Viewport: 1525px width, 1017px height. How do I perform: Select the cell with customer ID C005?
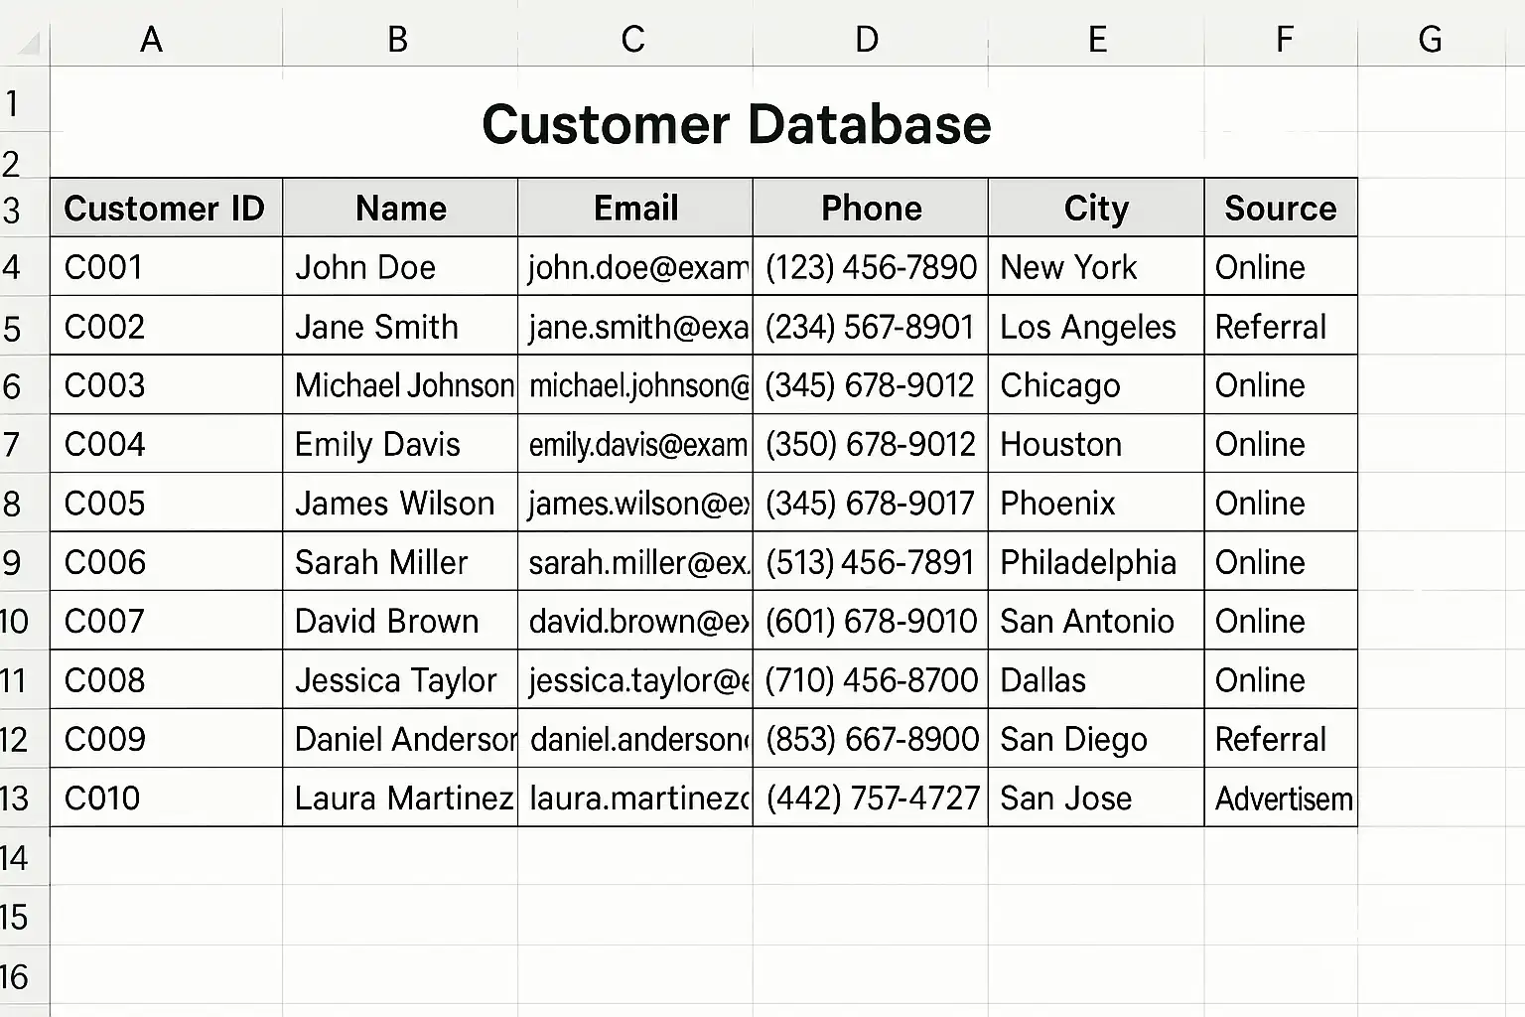[x=166, y=503]
